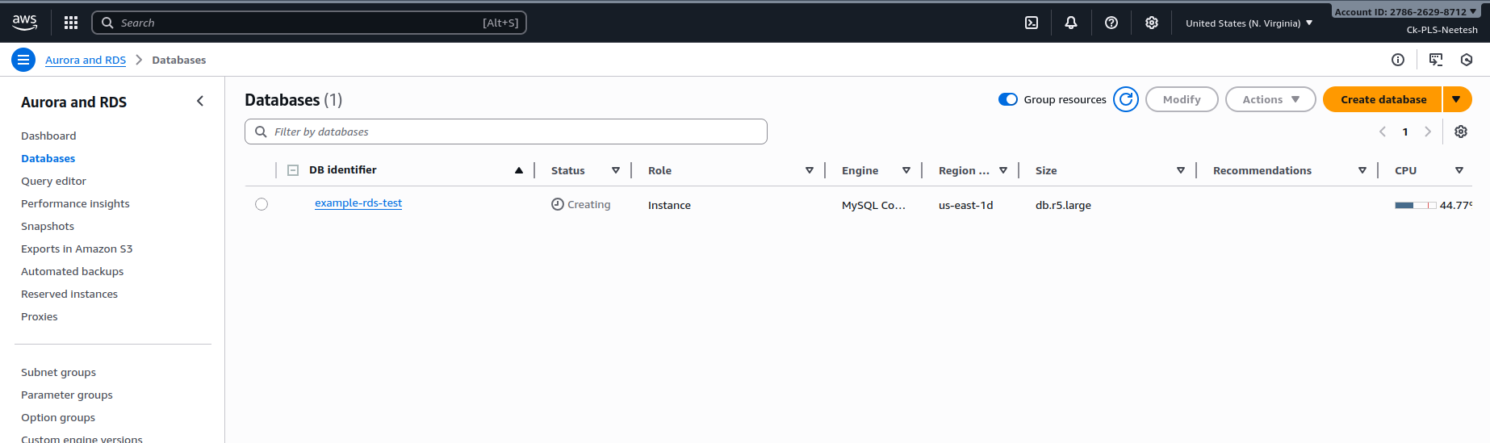This screenshot has height=443, width=1490.
Task: Click the clock icon beside Creating status
Action: [x=558, y=204]
